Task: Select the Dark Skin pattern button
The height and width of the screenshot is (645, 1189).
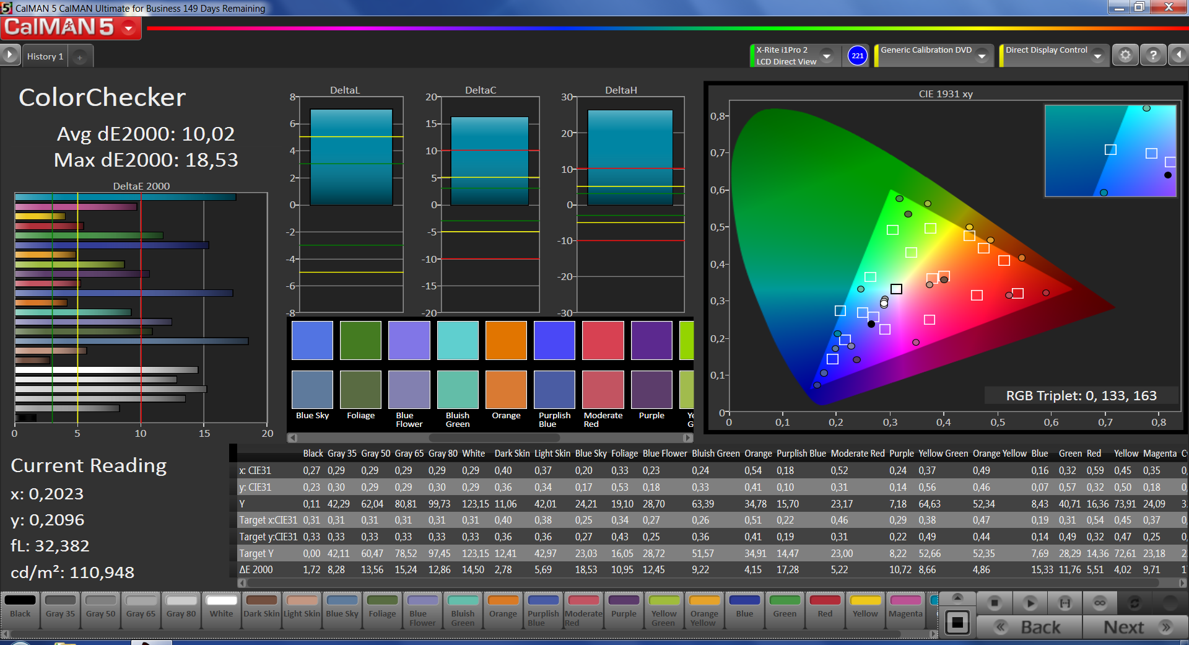Action: click(262, 610)
